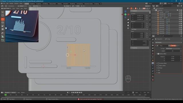Activate the Move tool
Viewport: 183px width, 103px height.
pyautogui.click(x=3, y=19)
